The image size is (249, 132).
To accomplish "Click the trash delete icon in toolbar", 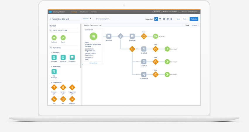I will point(171,19).
